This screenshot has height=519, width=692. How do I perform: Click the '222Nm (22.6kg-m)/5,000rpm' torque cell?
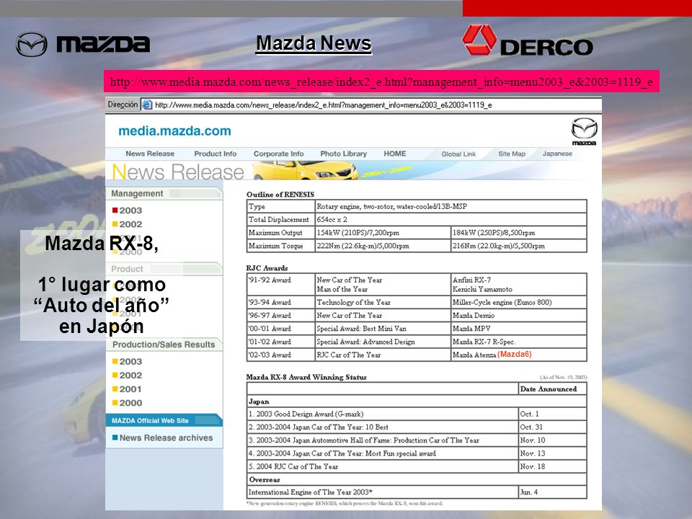[382, 246]
